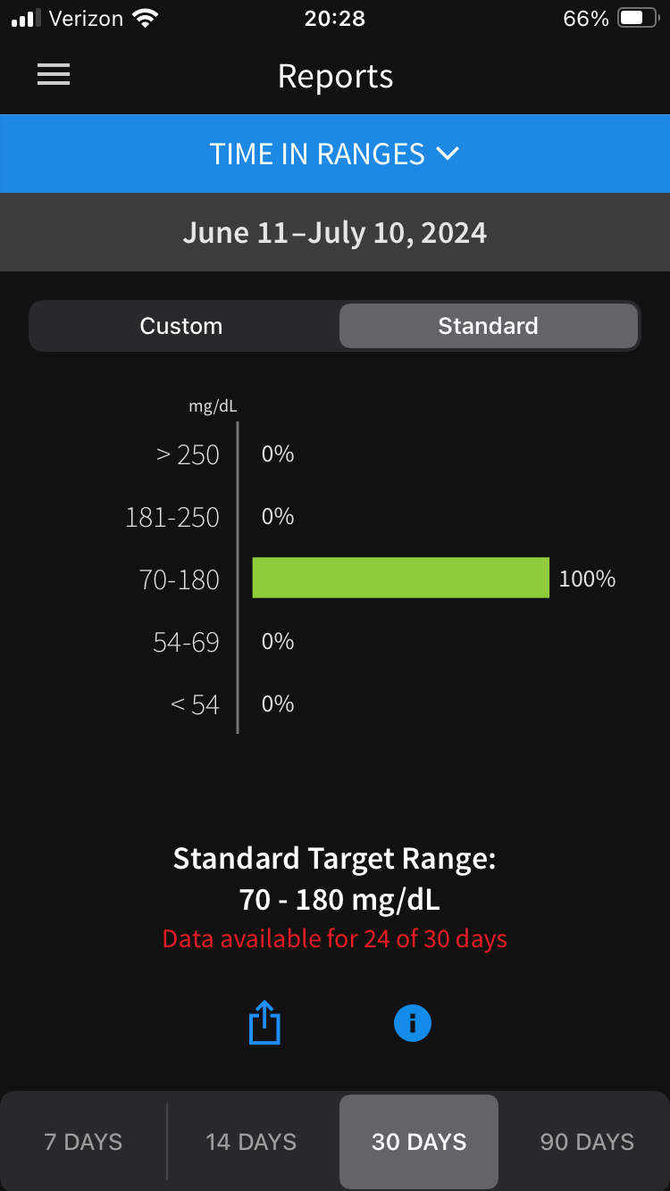670x1191 pixels.
Task: Tap the Data available for 24 of 30 days text
Action: point(335,939)
